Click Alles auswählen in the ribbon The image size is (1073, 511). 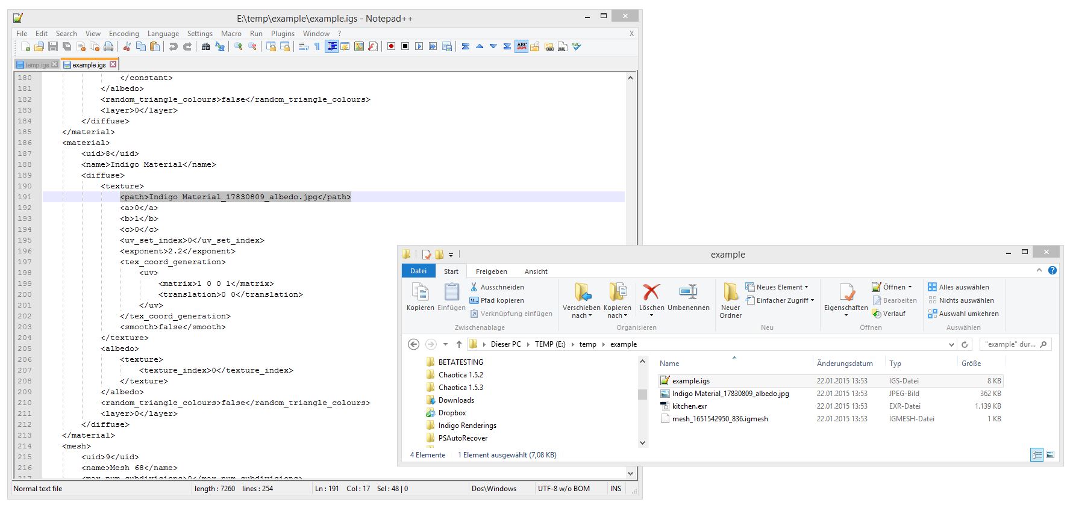pos(963,287)
